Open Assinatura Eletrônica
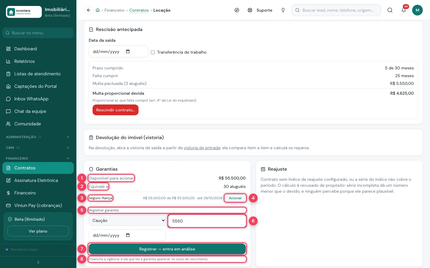Screen dimensions: 430x268 pyautogui.click(x=38, y=180)
